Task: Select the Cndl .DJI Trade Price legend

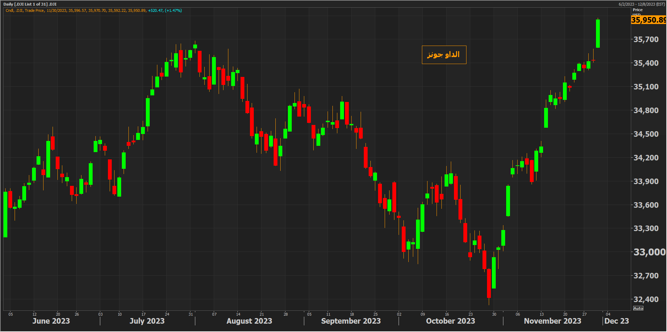Action: (x=25, y=10)
